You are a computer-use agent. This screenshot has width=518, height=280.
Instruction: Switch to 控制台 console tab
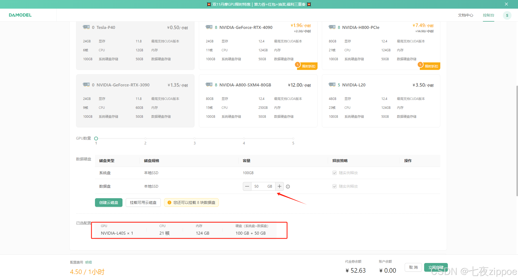(x=489, y=15)
